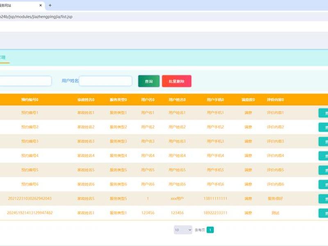328x246 pixels.
Task: Sort table by 用户姓名 column header
Action: click(177, 100)
